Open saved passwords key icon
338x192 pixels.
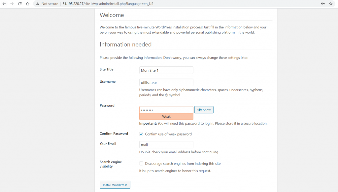click(x=323, y=4)
